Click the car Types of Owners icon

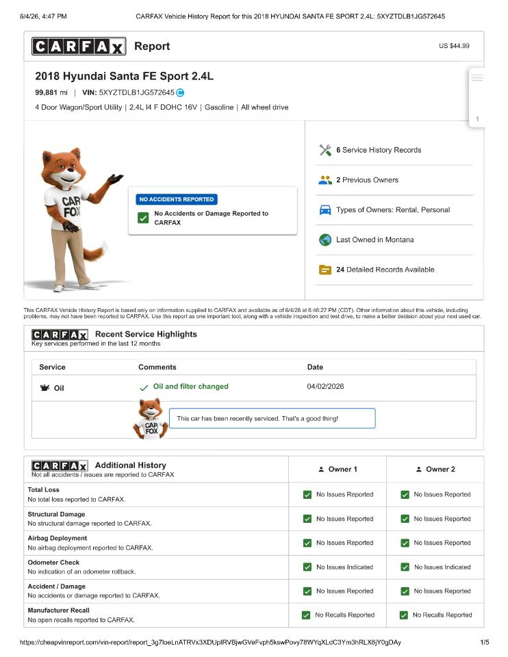[x=325, y=210]
